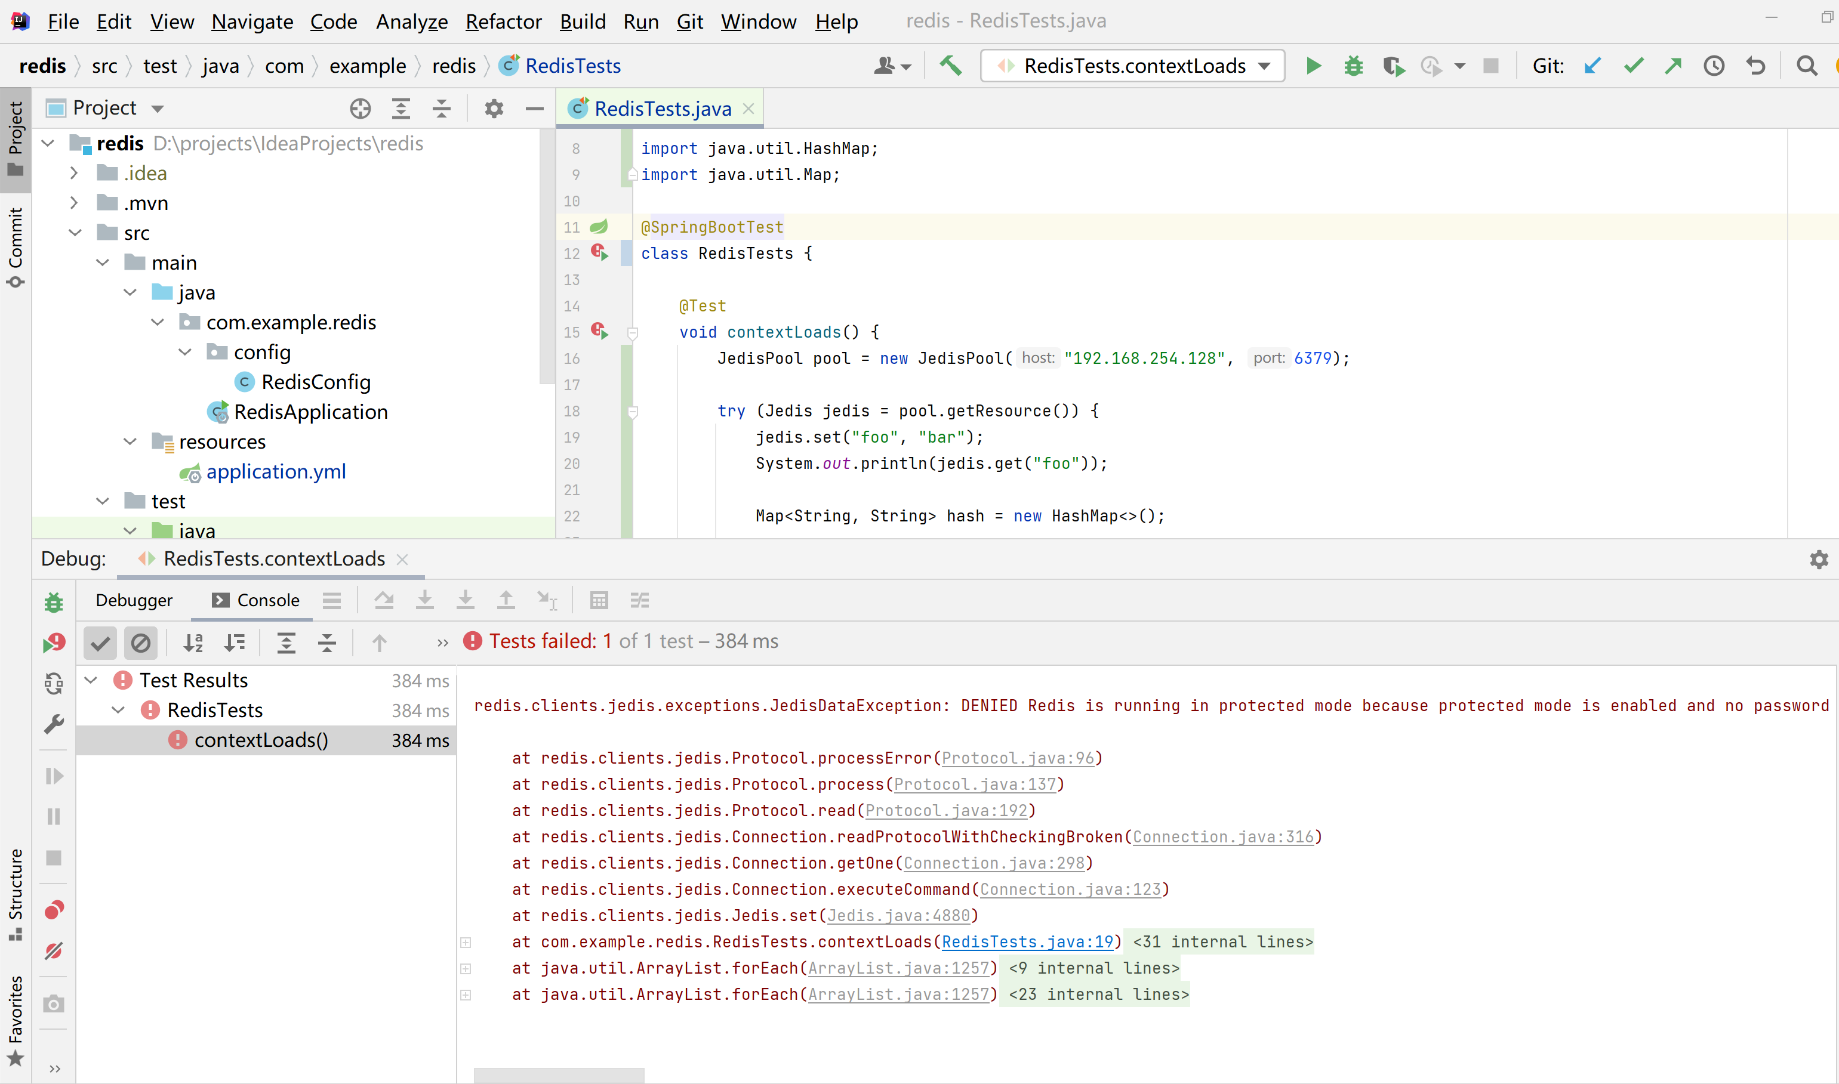The height and width of the screenshot is (1084, 1839).
Task: Click Mute Breakpoints icon in debug sidebar
Action: tap(53, 950)
